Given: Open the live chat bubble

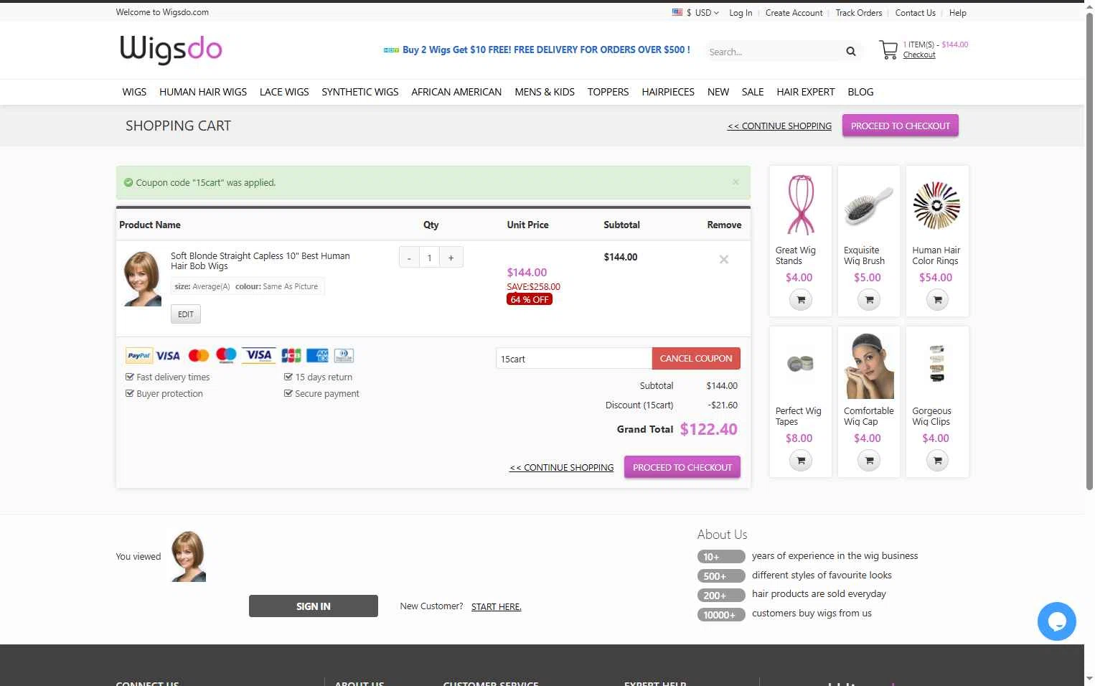Looking at the screenshot, I should (1056, 621).
